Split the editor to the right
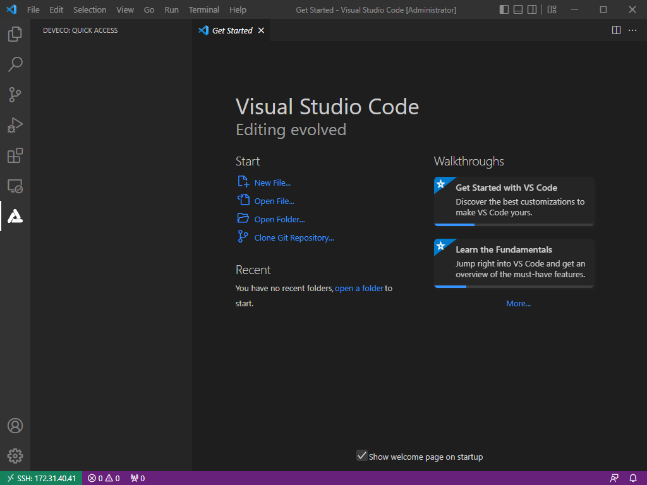647x485 pixels. tap(616, 30)
